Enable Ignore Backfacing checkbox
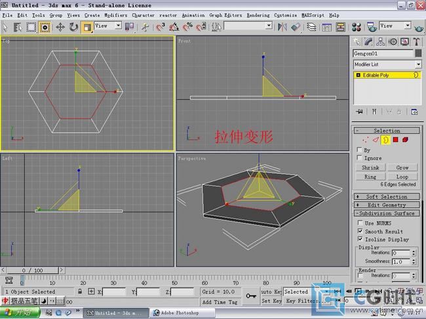Viewport: 426px width, 319px height. pos(359,158)
